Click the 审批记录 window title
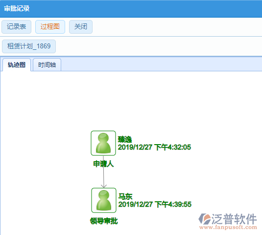 [x=17, y=8]
